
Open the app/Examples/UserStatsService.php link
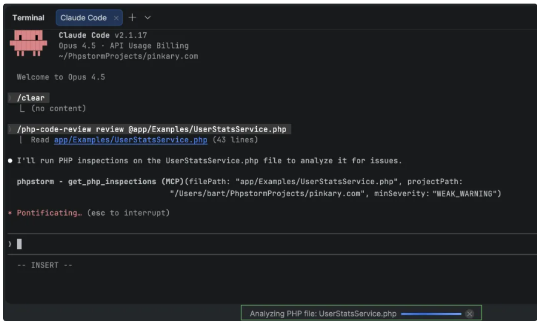coord(131,140)
